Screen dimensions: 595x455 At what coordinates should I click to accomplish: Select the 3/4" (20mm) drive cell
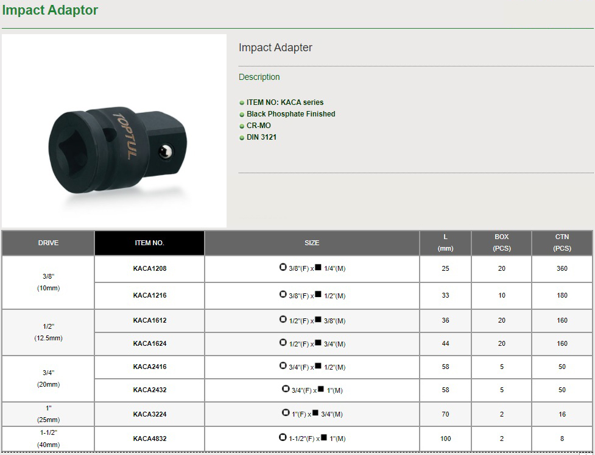point(48,379)
